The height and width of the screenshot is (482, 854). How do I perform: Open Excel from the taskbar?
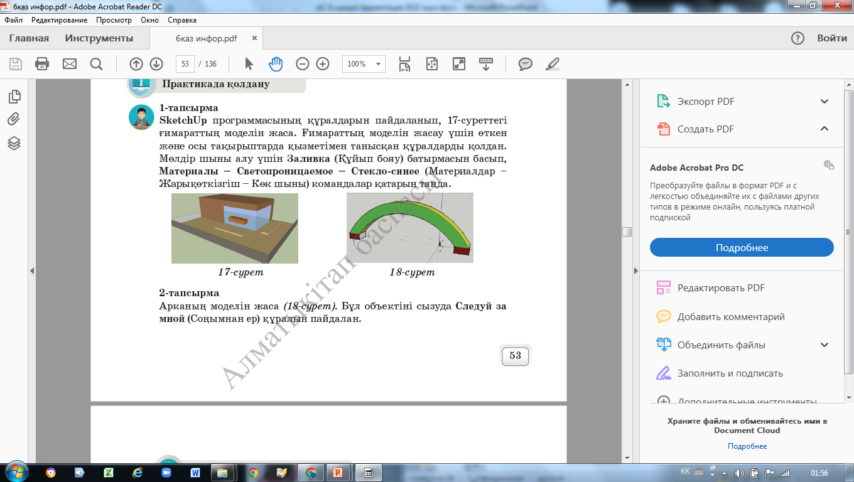pos(108,473)
